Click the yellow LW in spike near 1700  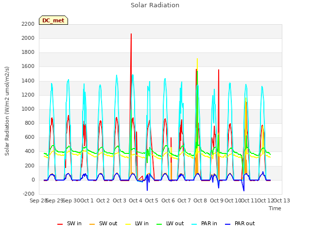(197, 64)
